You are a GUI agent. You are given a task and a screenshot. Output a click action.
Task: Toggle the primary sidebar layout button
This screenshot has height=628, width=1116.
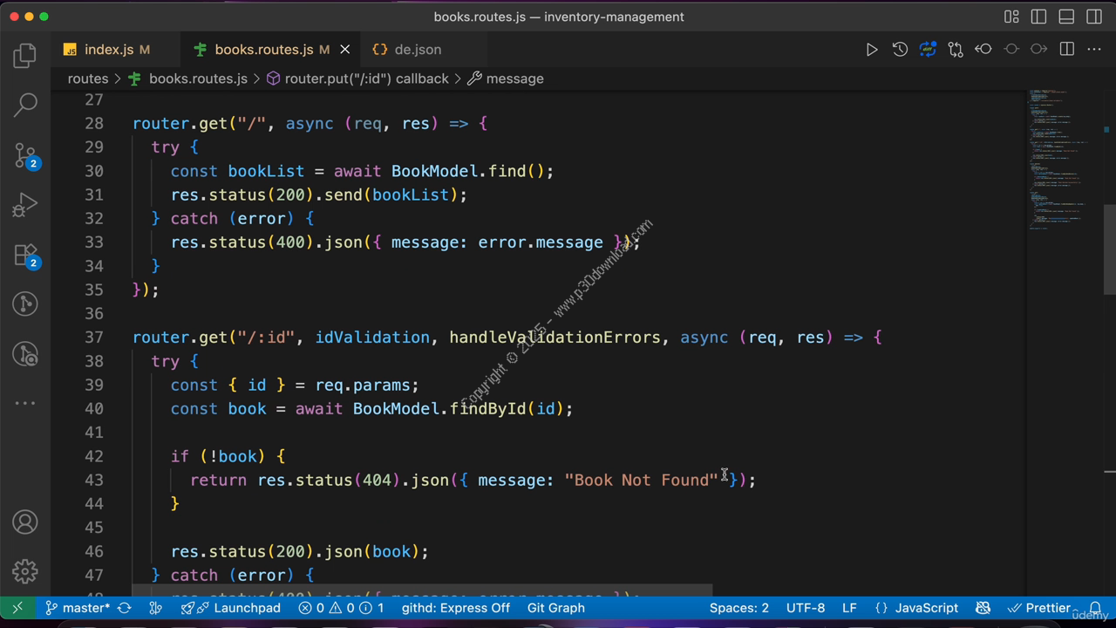(x=1038, y=17)
